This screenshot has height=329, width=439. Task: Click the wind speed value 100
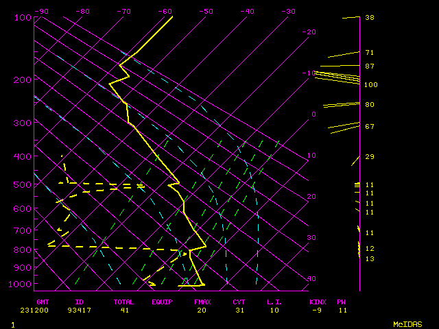[371, 85]
